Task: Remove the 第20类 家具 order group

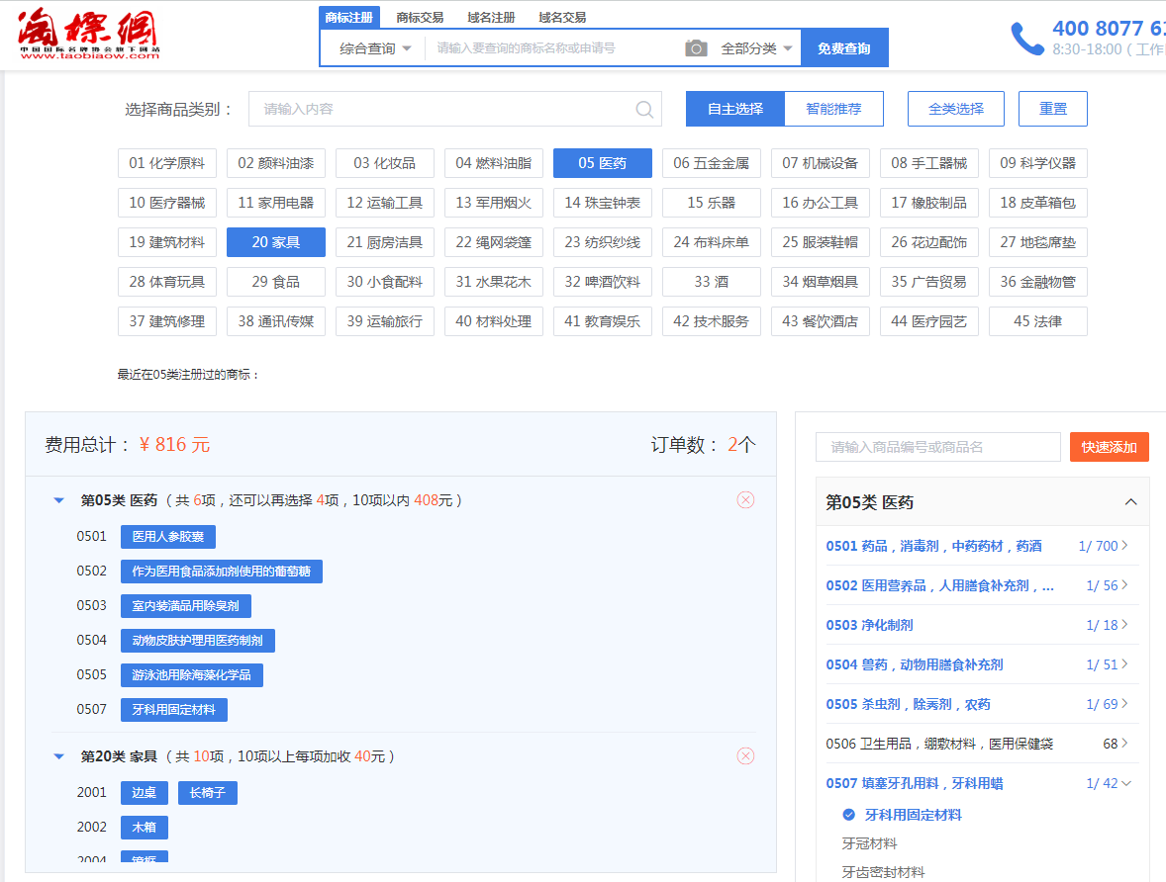Action: pos(745,756)
